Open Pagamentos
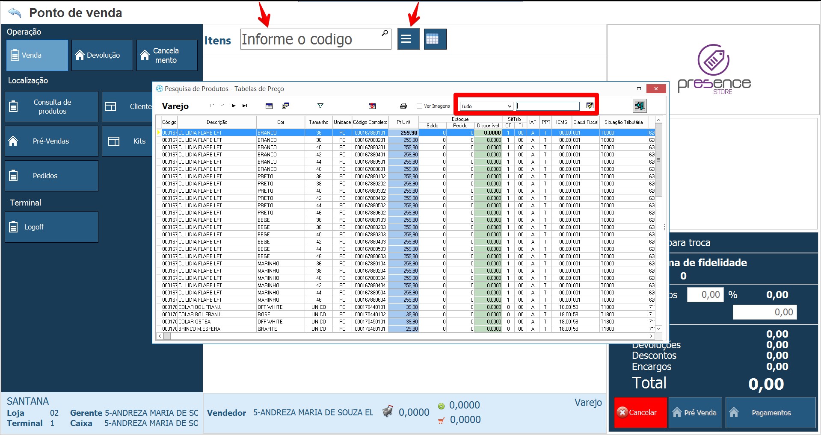 point(771,412)
